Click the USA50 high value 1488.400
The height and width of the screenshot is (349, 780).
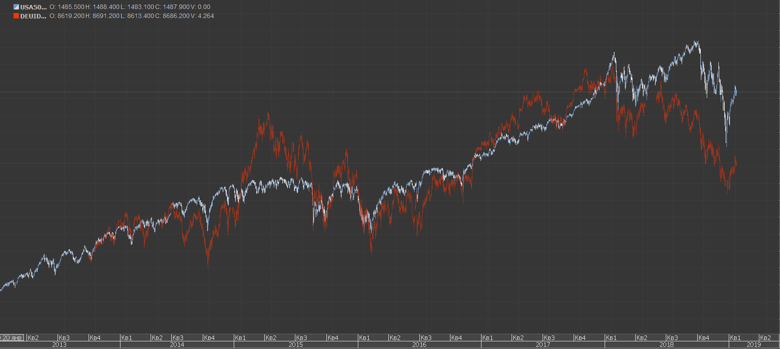tap(106, 7)
